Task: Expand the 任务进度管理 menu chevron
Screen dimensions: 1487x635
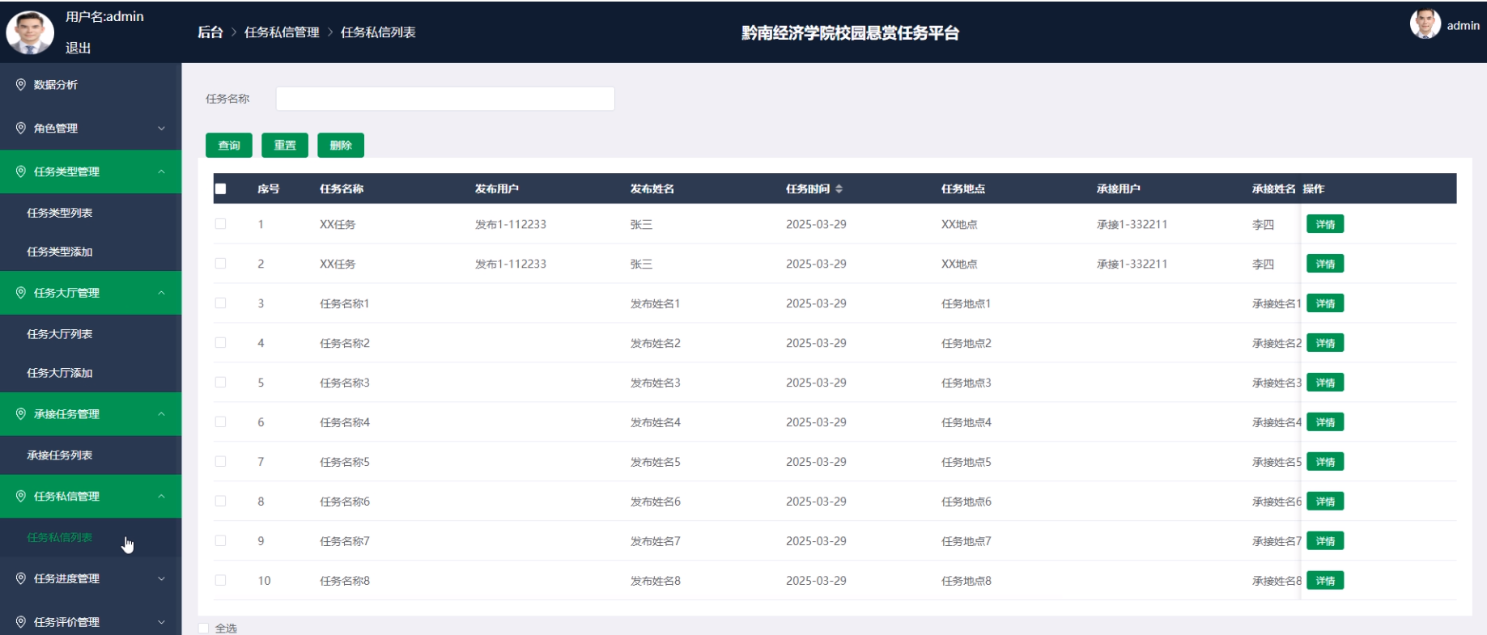Action: (x=161, y=578)
